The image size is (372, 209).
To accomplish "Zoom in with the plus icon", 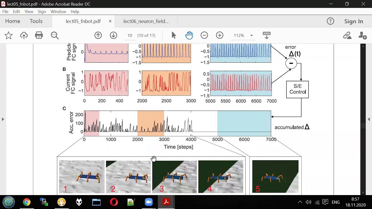I will (220, 35).
